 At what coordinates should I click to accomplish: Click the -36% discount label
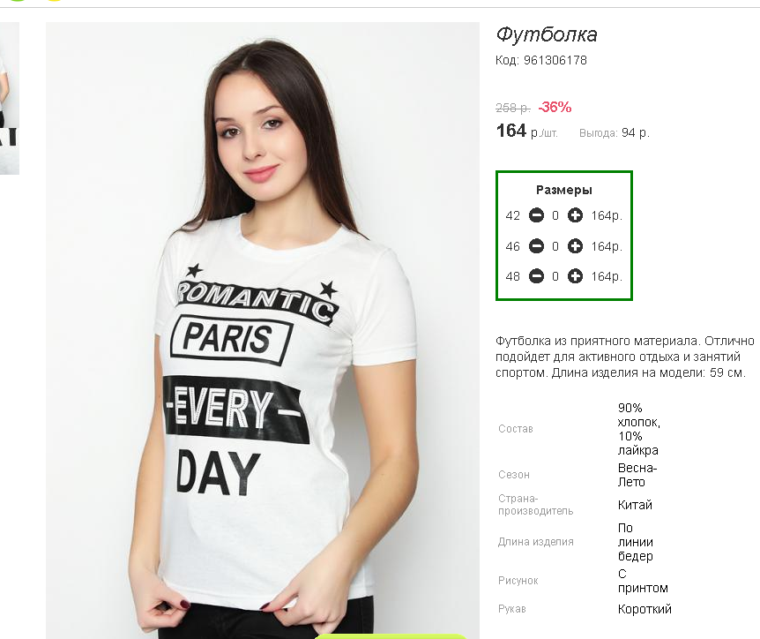coord(555,107)
